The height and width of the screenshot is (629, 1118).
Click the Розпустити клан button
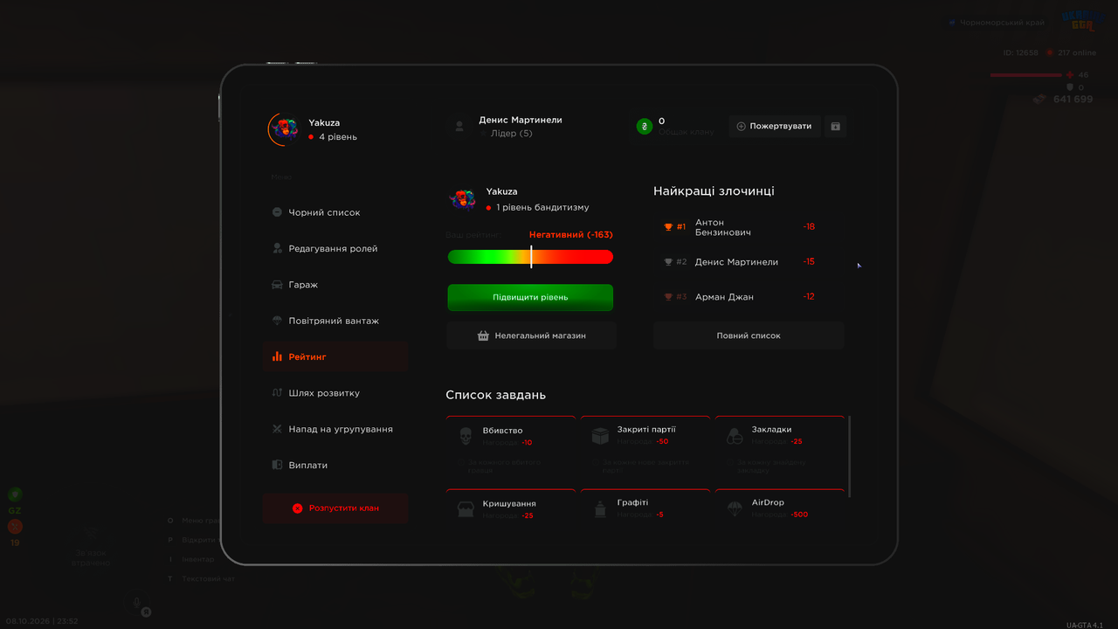[335, 508]
